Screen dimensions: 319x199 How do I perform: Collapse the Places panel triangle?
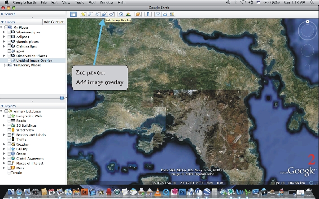2,22
